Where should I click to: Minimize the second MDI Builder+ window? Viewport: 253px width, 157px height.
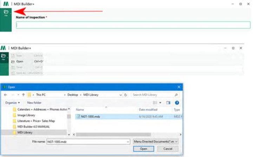coord(225,48)
